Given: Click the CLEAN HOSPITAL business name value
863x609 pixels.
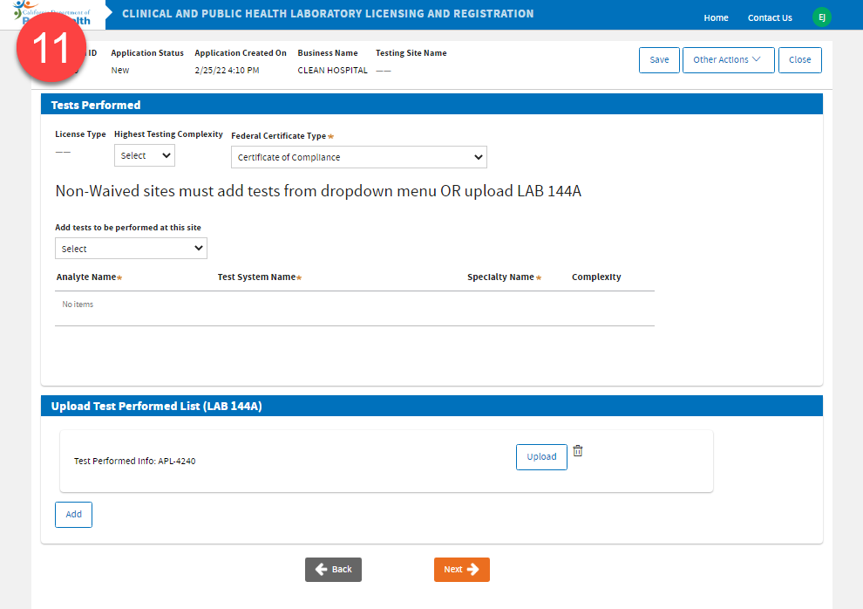Looking at the screenshot, I should [x=332, y=70].
